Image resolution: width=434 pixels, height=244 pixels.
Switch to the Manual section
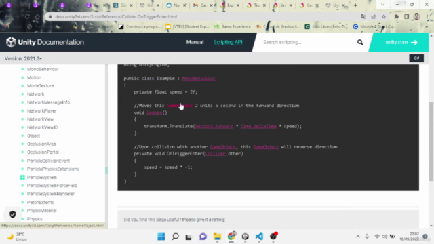click(x=195, y=42)
